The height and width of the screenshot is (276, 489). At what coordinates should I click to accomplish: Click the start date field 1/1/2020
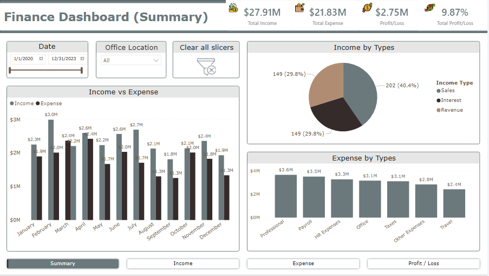[x=24, y=59]
